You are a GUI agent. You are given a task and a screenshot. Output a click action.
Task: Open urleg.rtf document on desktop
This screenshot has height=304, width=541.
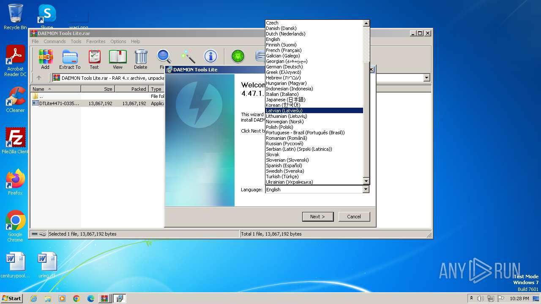47,265
